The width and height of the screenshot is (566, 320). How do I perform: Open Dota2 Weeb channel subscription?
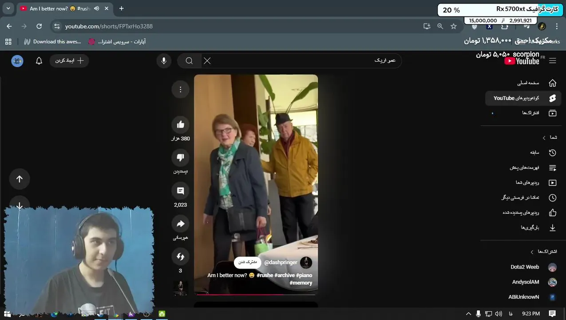coord(522,267)
